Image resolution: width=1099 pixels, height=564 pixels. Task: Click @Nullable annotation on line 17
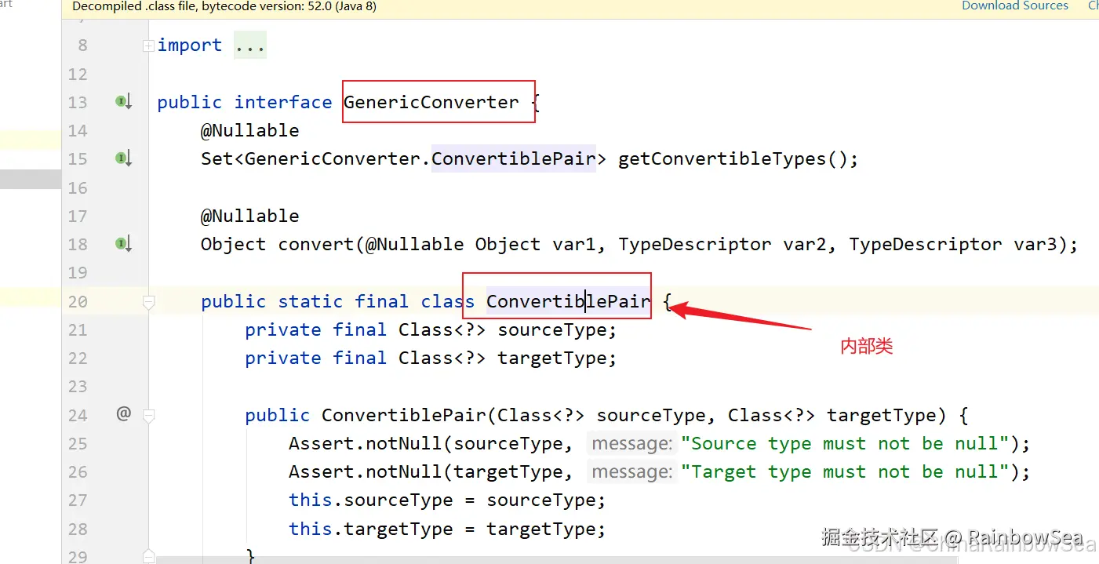(250, 216)
